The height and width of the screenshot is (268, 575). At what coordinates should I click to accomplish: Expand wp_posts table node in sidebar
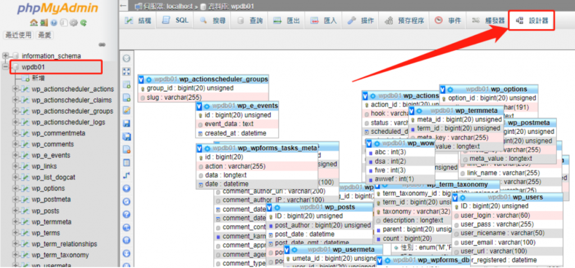coord(16,211)
